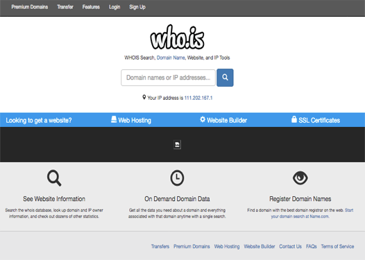Click the blue magnifier search button
The width and height of the screenshot is (365, 260).
point(225,78)
